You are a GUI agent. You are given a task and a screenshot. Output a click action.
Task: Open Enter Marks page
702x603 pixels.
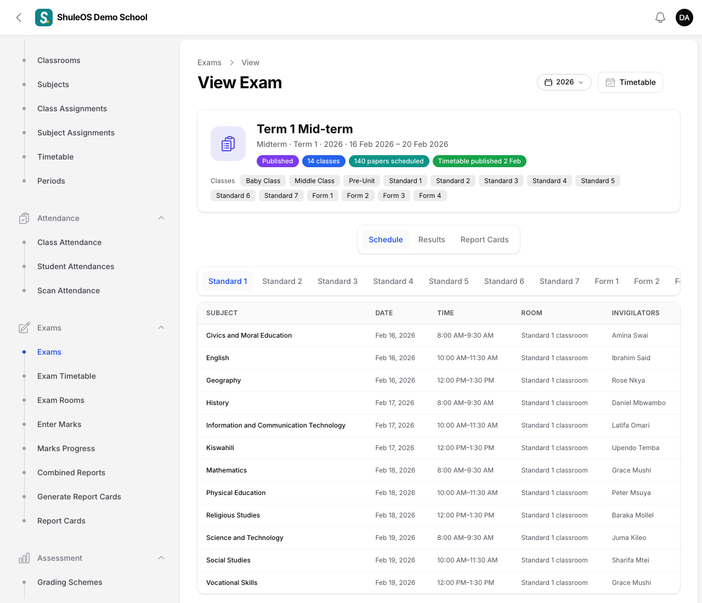59,424
